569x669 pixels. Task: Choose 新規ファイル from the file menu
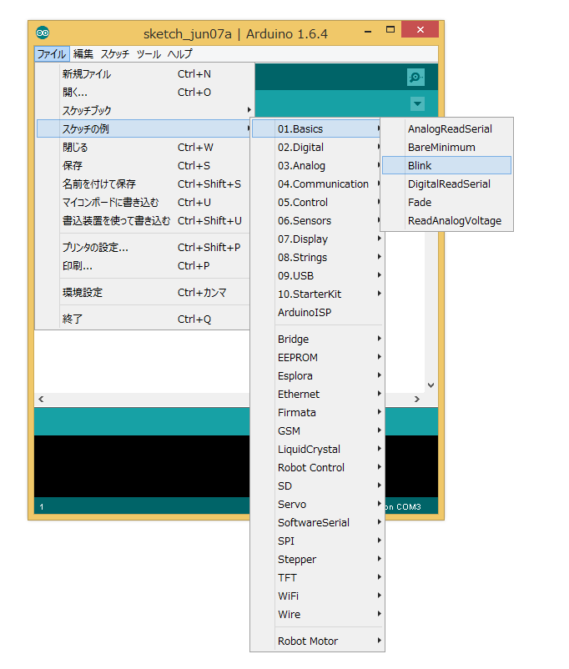[x=144, y=73]
